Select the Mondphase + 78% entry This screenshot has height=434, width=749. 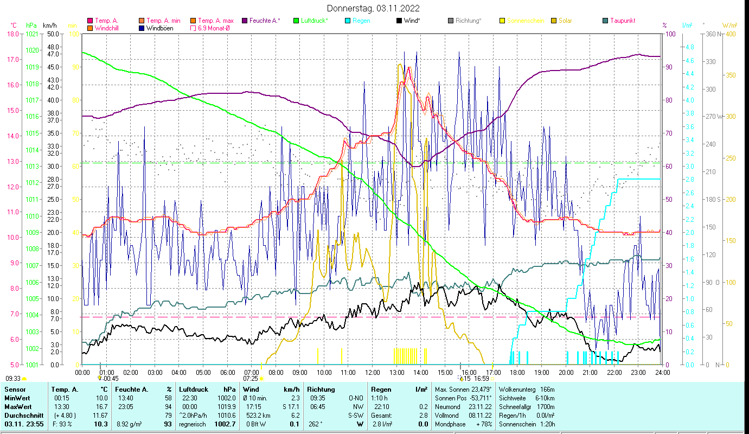coord(463,424)
